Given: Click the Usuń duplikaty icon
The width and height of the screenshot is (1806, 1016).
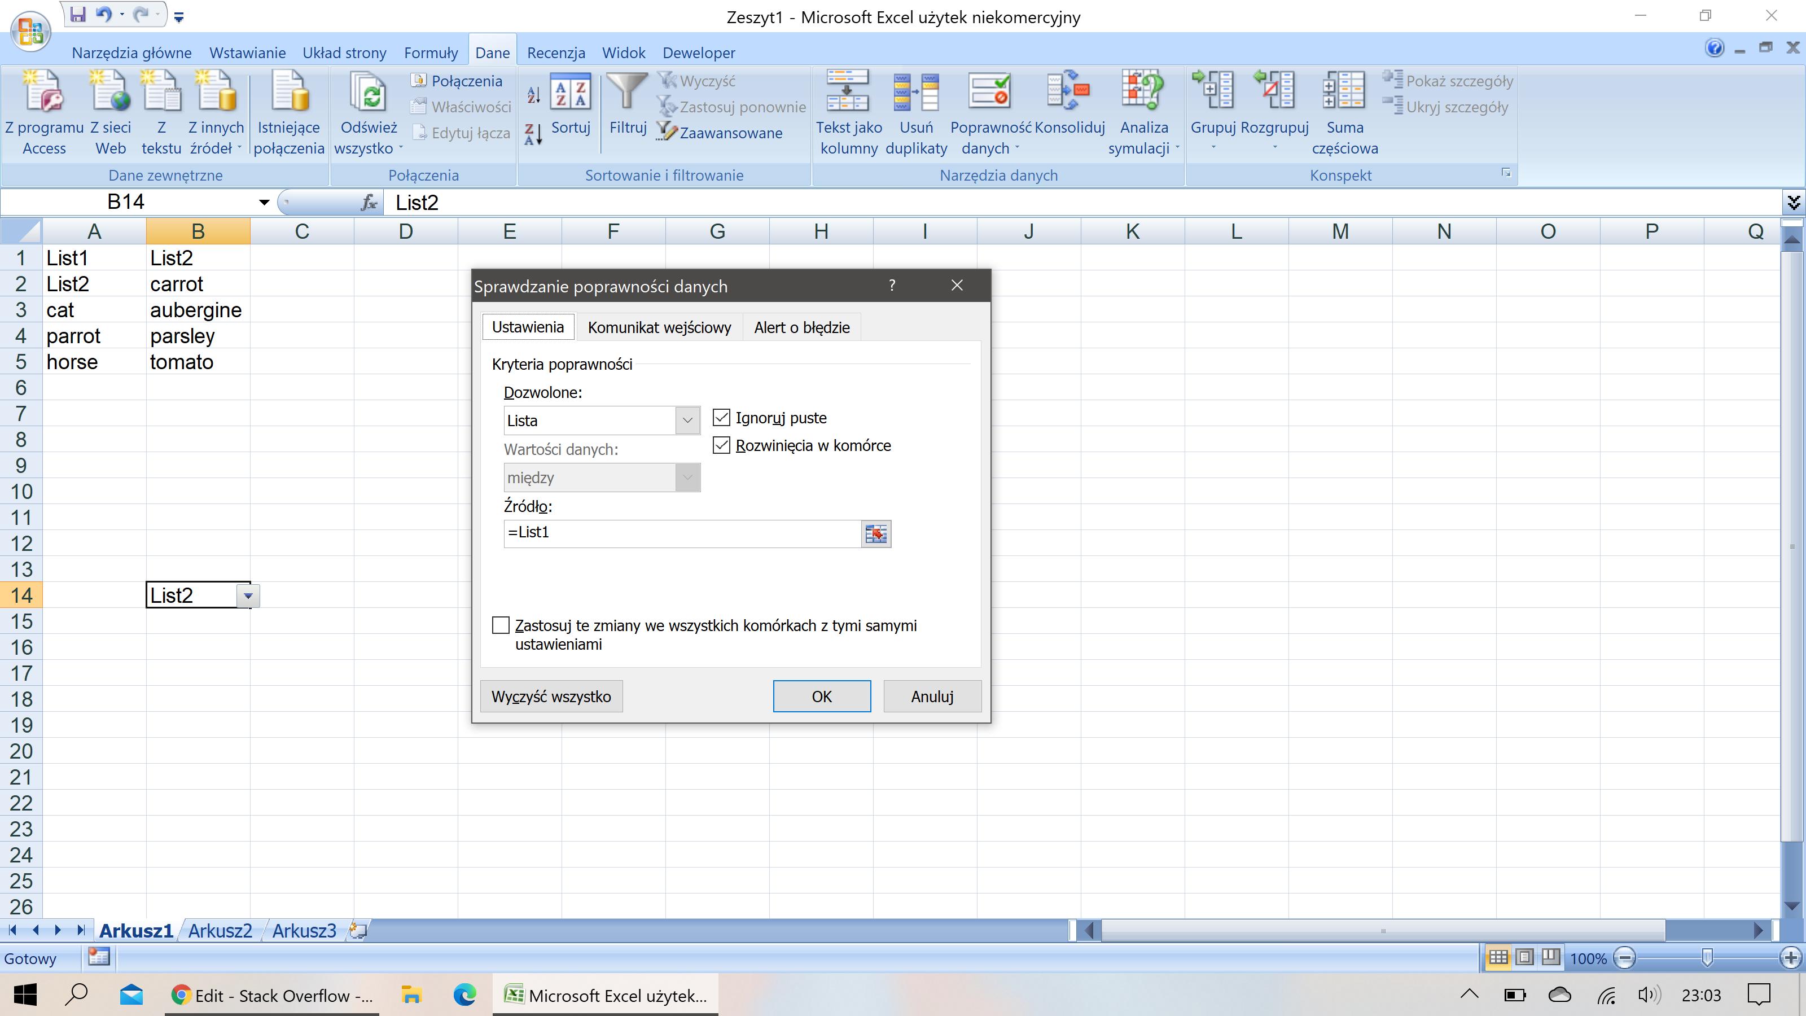Looking at the screenshot, I should (x=915, y=92).
